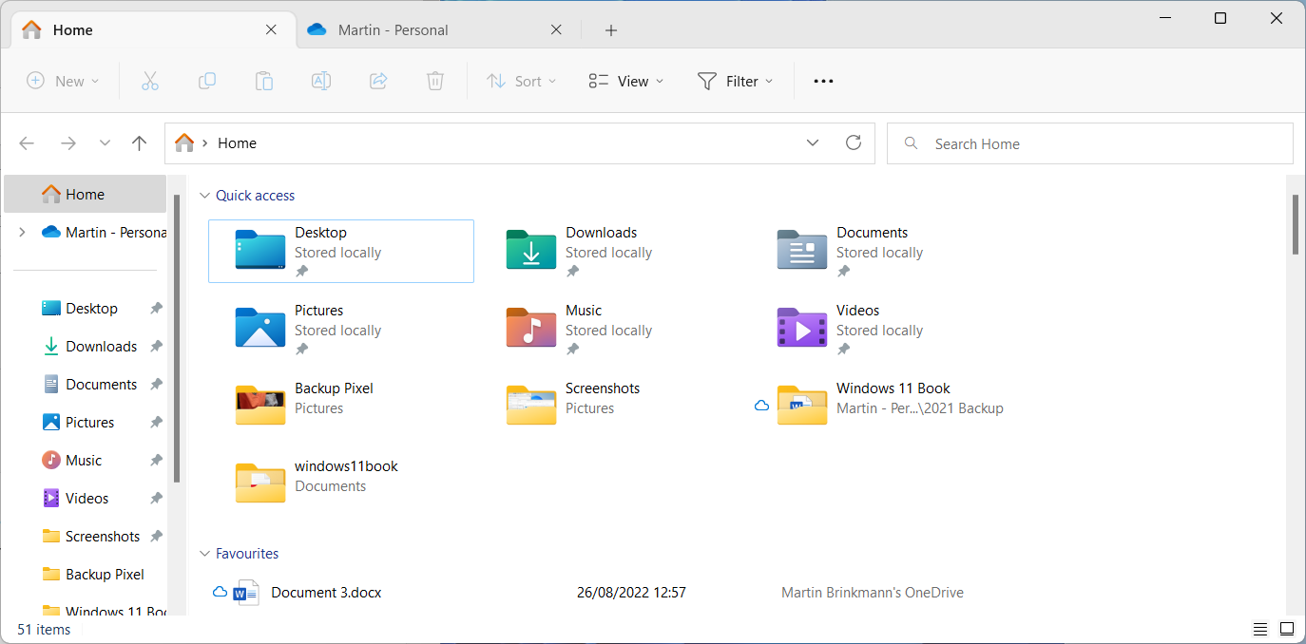
Task: Share the selected folder via toolbar icon
Action: 378,81
